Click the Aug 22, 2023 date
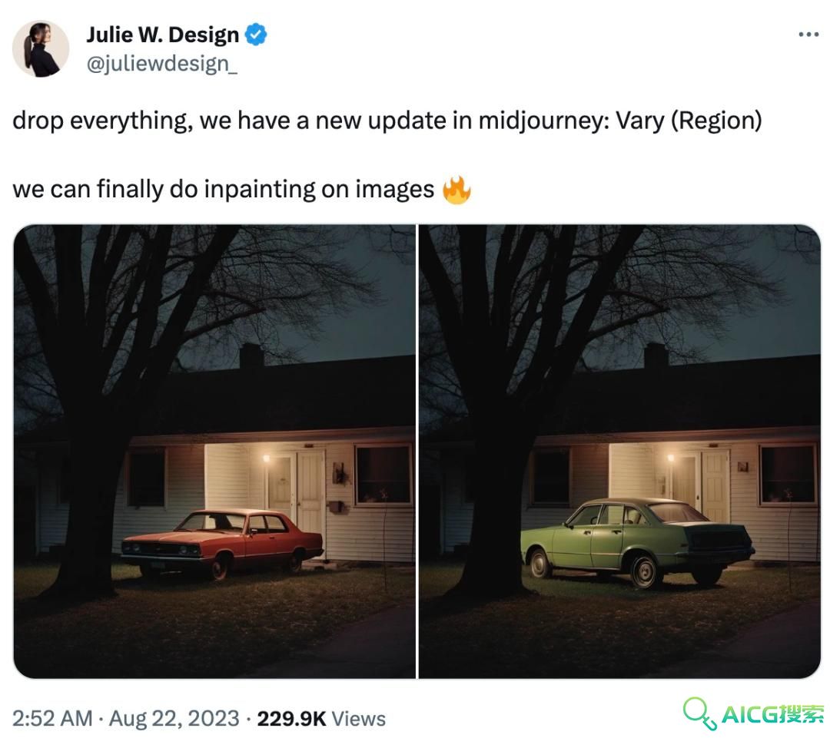 [x=174, y=719]
